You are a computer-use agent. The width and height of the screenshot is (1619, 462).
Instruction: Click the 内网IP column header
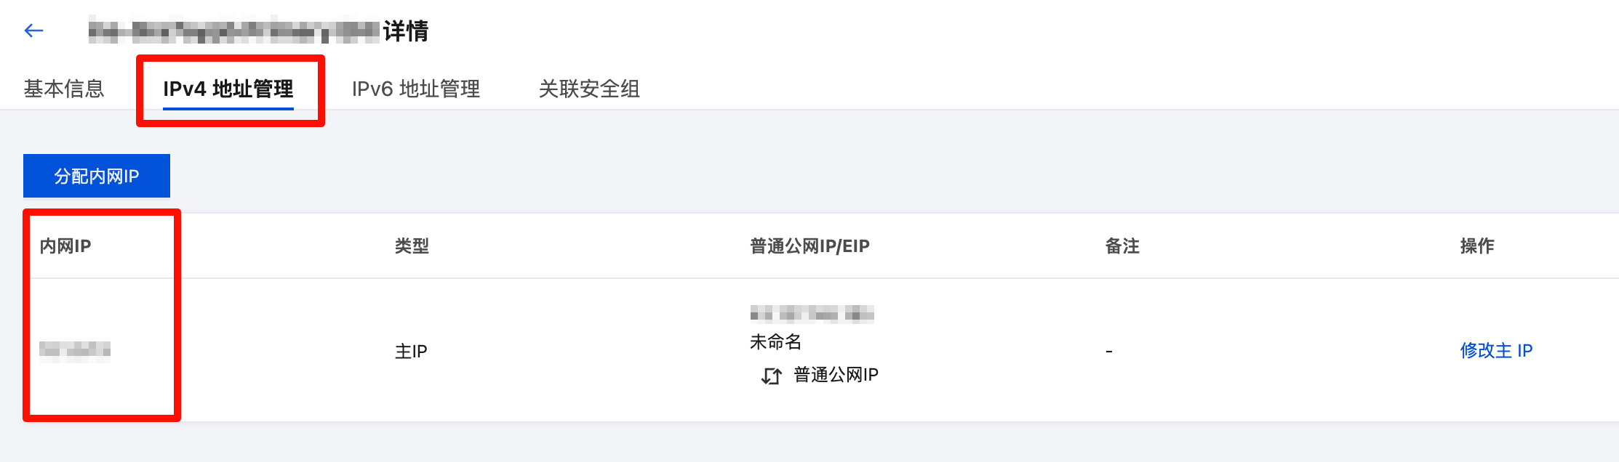click(x=65, y=246)
